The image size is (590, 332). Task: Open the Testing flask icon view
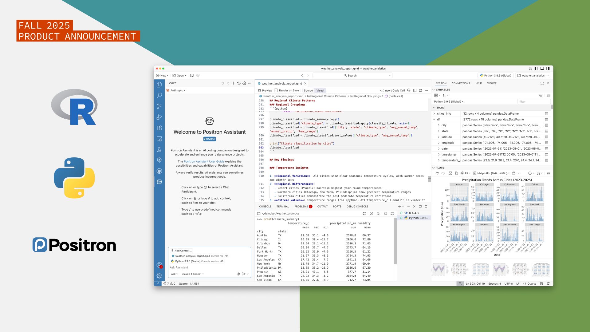coord(159,149)
